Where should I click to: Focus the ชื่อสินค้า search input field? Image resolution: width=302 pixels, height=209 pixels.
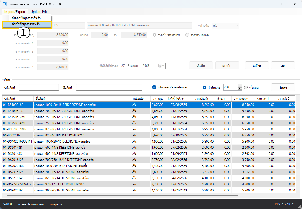click(109, 88)
